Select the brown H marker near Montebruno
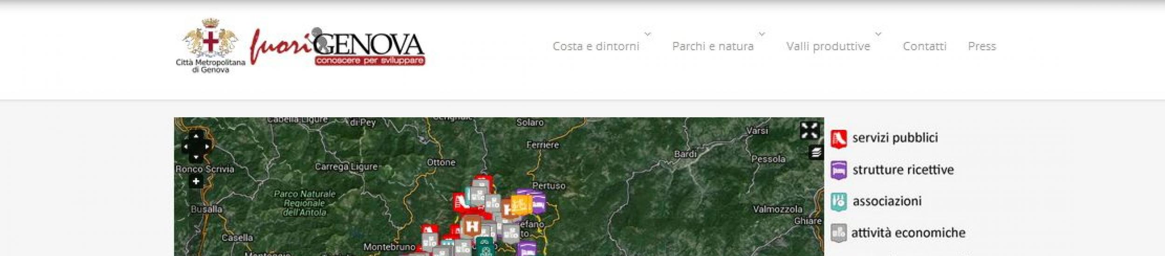This screenshot has width=1165, height=256. [x=472, y=227]
